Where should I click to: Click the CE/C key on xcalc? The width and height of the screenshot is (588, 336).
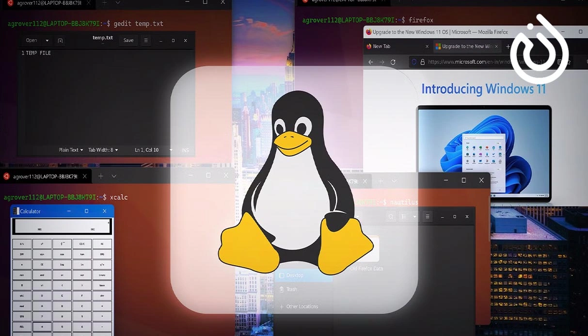82,244
